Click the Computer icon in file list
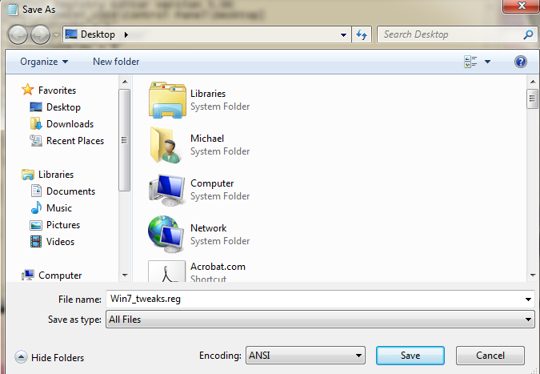540x374 pixels. (x=166, y=190)
